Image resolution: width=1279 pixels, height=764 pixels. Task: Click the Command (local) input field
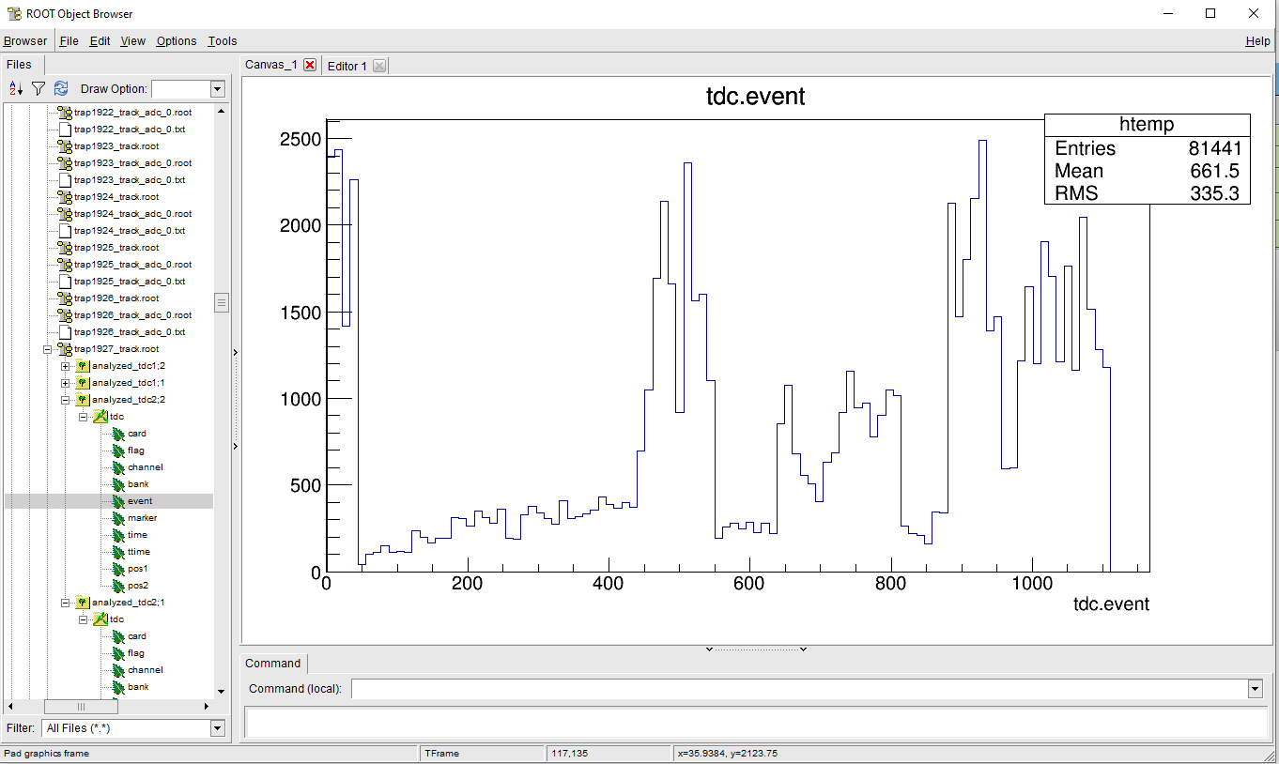798,689
